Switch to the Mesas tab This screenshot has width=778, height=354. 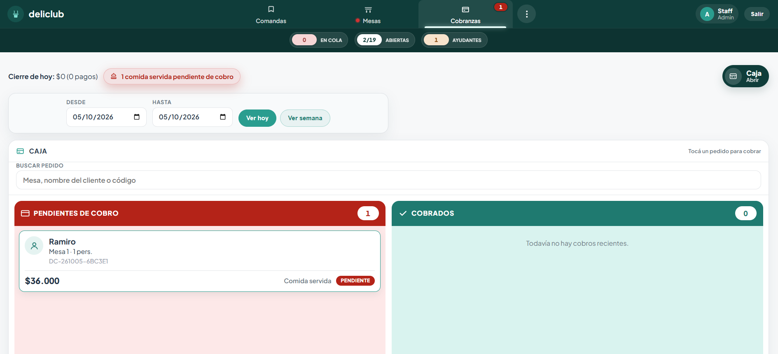pos(368,15)
